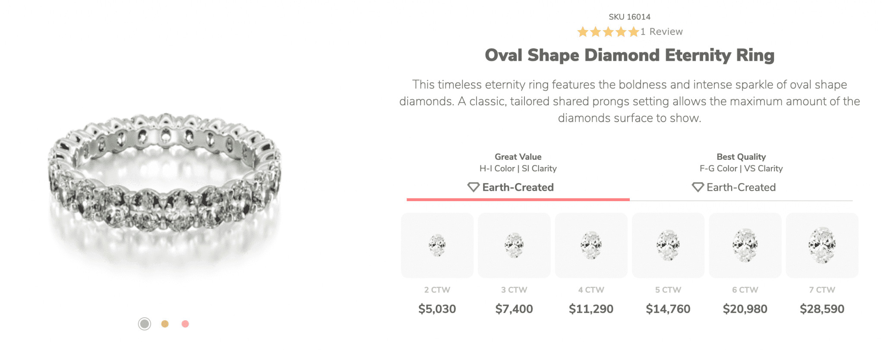Select the 2 CTW diamond icon

click(x=437, y=245)
